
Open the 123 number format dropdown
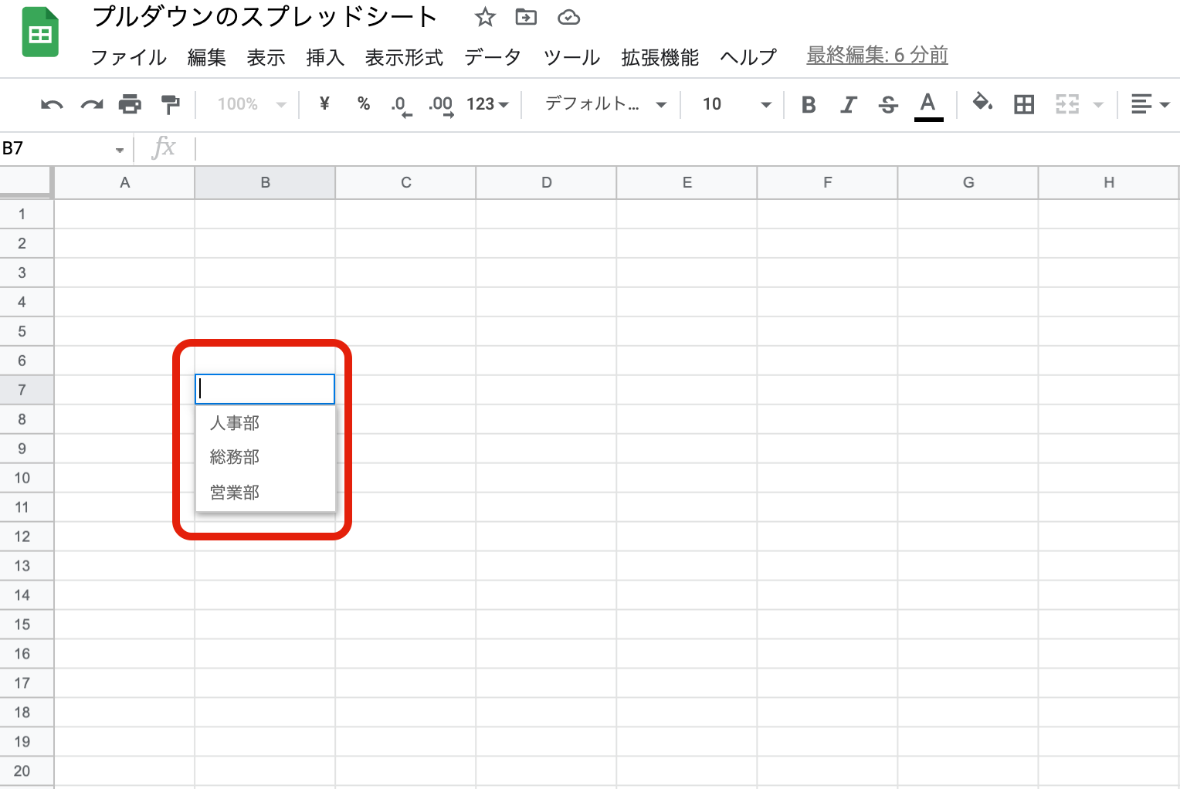click(487, 104)
